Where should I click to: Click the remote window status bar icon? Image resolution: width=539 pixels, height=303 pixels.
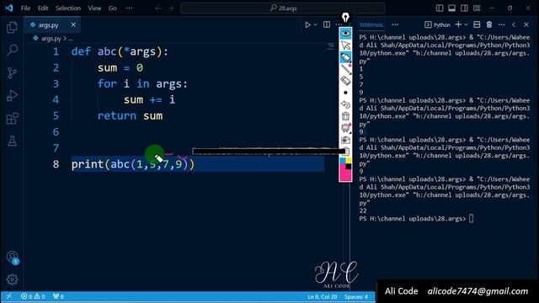tap(9, 296)
